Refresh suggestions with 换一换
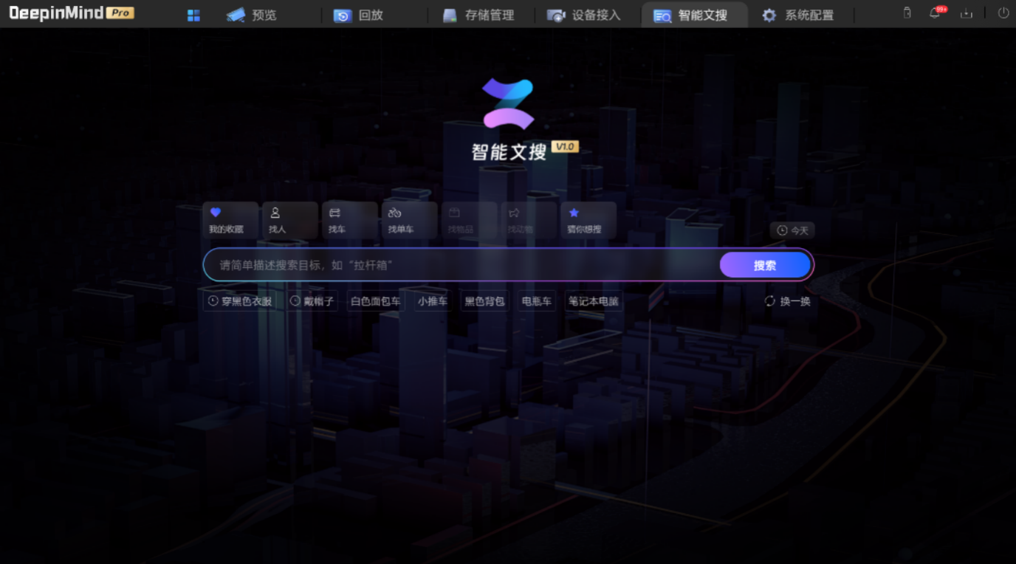Viewport: 1016px width, 564px height. [788, 301]
